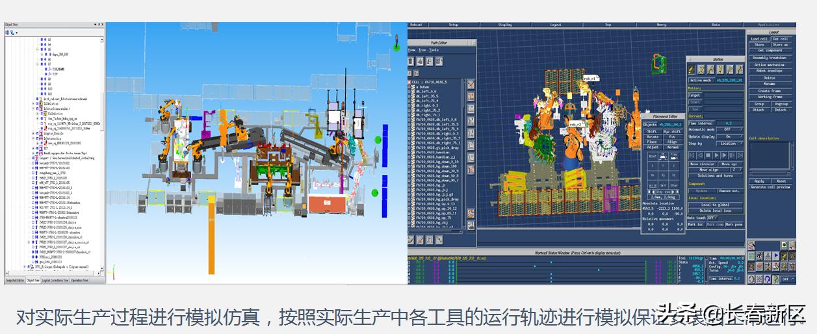Select the dk_right_0_3 path item
The height and width of the screenshot is (334, 817).
[x=427, y=105]
